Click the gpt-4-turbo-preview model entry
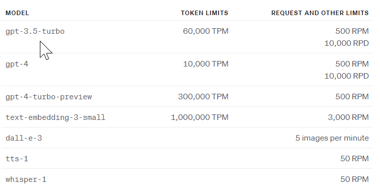This screenshot has width=380, height=193. (x=49, y=97)
